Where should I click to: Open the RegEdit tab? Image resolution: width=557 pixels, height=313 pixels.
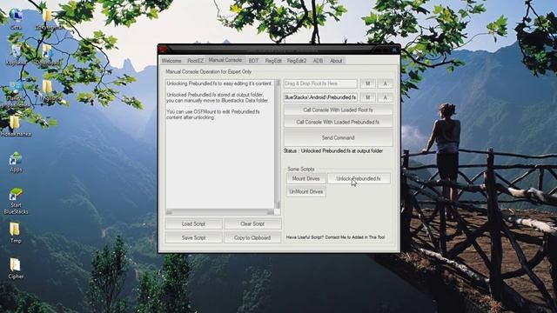[x=273, y=61]
